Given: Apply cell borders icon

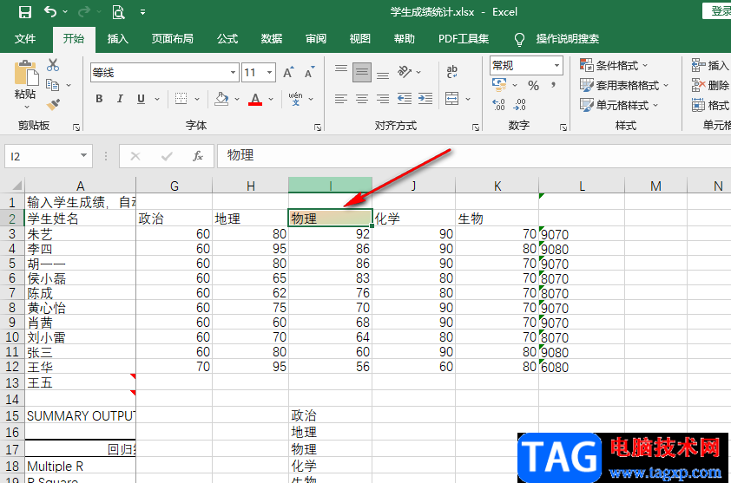Looking at the screenshot, I should pyautogui.click(x=181, y=99).
